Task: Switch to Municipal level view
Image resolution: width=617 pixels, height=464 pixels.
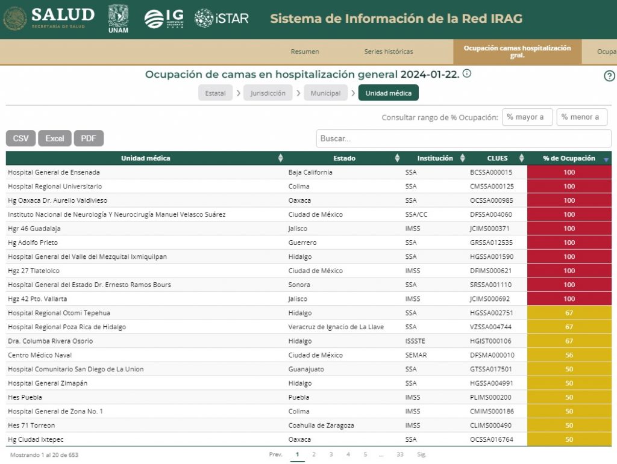Action: pos(325,93)
